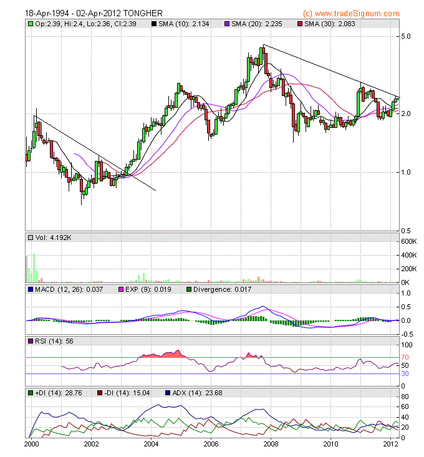Image resolution: width=424 pixels, height=457 pixels.
Task: Click the green +DI (14) legend swatch
Action: [31, 393]
